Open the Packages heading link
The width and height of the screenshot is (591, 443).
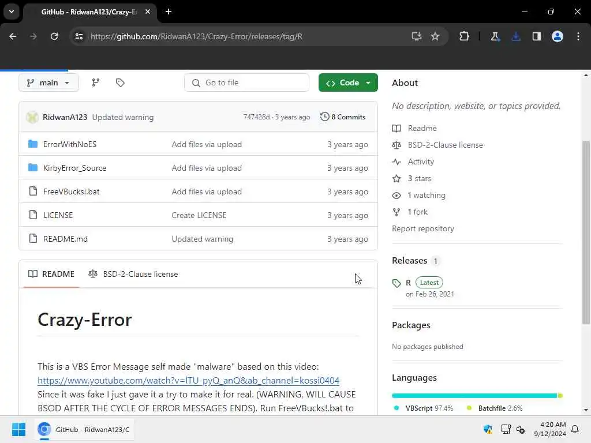pos(411,325)
